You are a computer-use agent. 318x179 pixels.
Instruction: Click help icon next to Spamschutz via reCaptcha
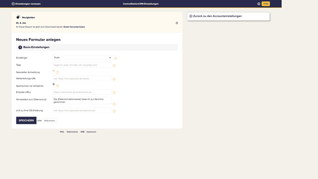coord(57,86)
